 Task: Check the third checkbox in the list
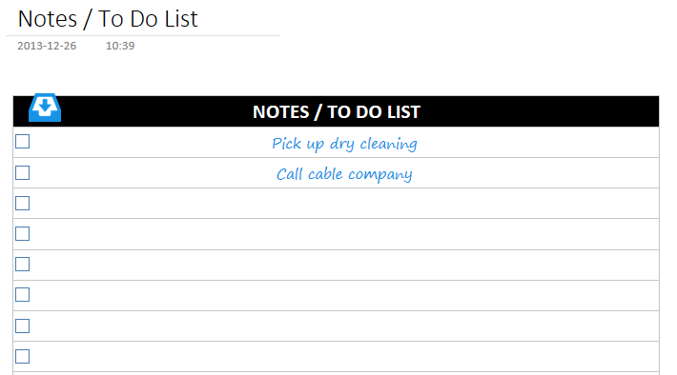pyautogui.click(x=23, y=203)
